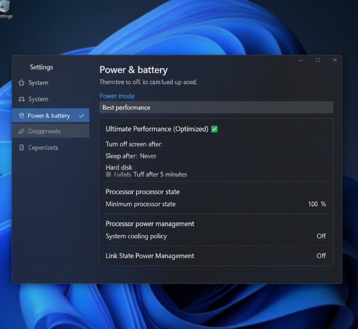Tick the Hard disk turn off after 5 minutes checkbox
The image size is (358, 329).
tap(109, 175)
